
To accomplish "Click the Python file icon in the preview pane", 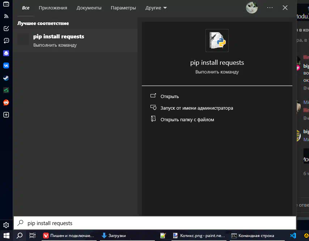I will [x=217, y=41].
